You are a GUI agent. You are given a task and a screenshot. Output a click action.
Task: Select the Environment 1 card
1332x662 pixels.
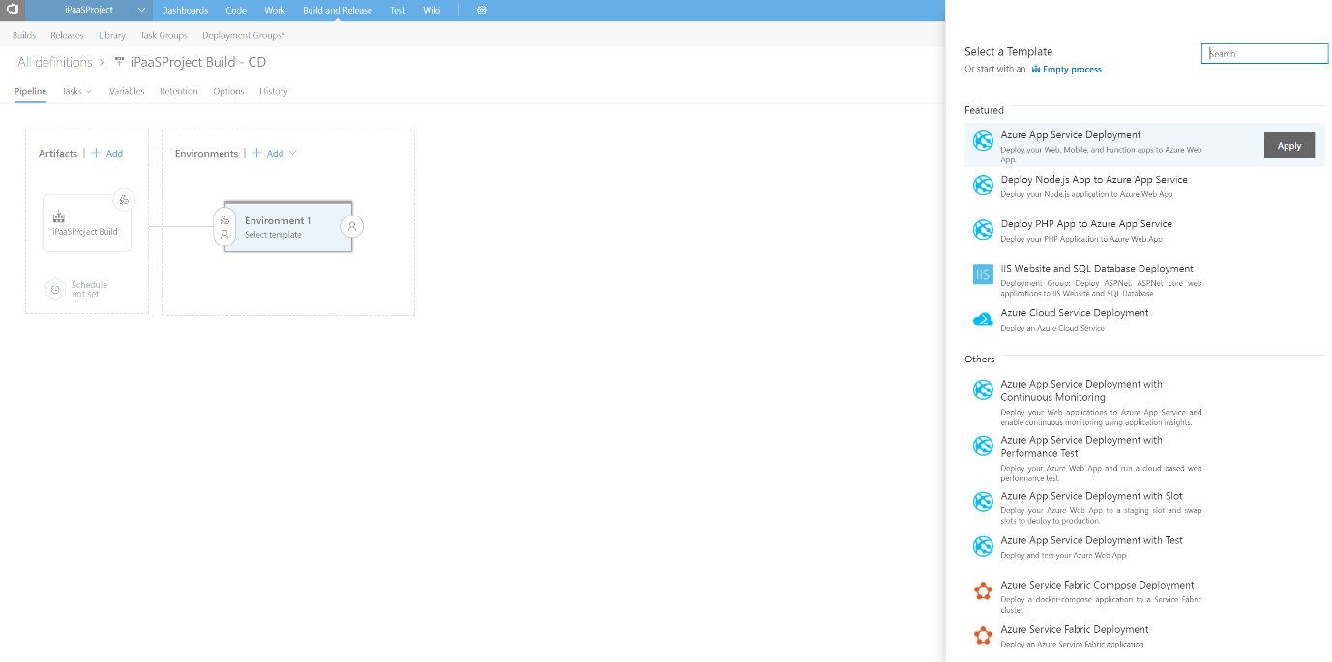(x=288, y=227)
